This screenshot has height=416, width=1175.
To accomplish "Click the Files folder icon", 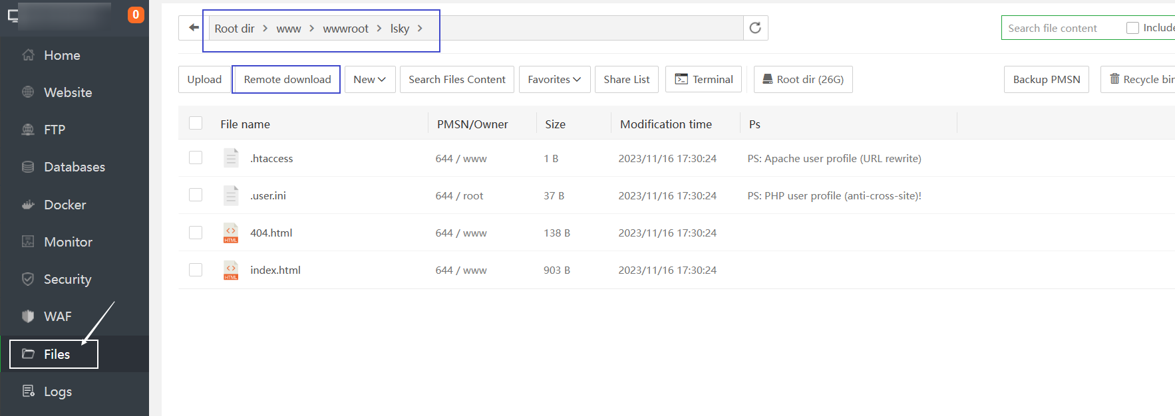I will (28, 354).
